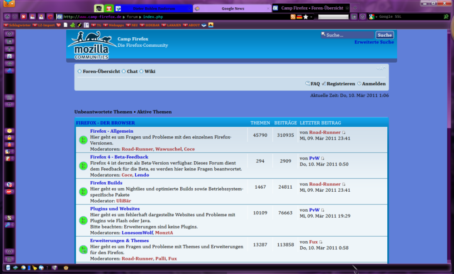The width and height of the screenshot is (454, 274).
Task: Open a new tab with plus button
Action: pyautogui.click(x=355, y=8)
